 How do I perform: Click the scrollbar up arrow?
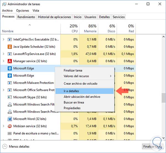click(x=164, y=37)
